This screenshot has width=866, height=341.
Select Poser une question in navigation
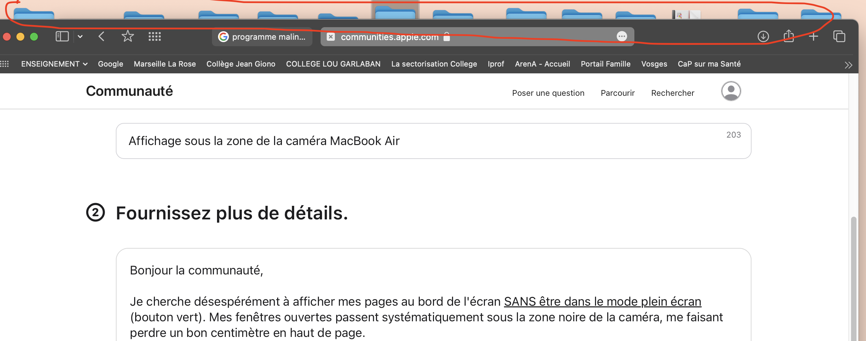pyautogui.click(x=548, y=93)
